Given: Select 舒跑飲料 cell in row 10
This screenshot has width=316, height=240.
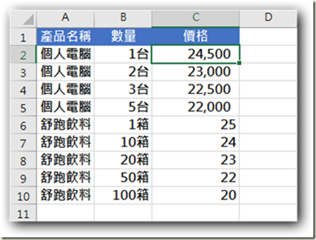Looking at the screenshot, I should [65, 196].
